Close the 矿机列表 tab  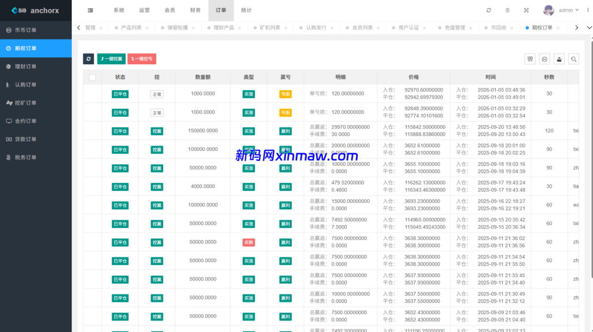(285, 28)
